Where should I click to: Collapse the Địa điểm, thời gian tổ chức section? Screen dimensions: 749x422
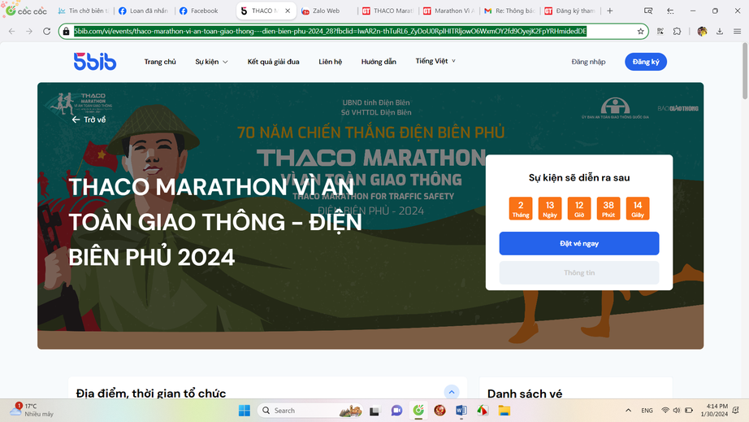[452, 393]
